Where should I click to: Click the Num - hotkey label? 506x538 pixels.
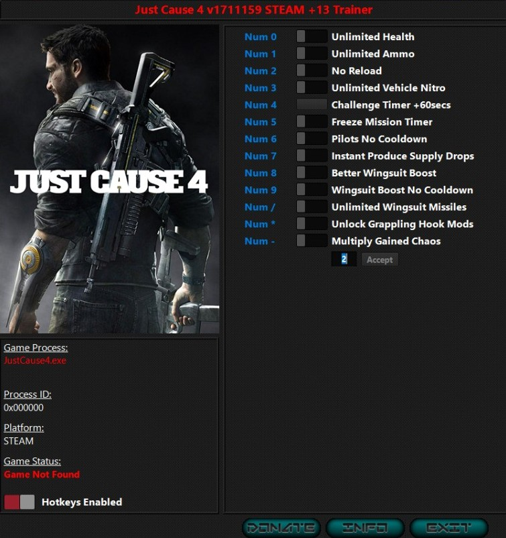(x=259, y=241)
